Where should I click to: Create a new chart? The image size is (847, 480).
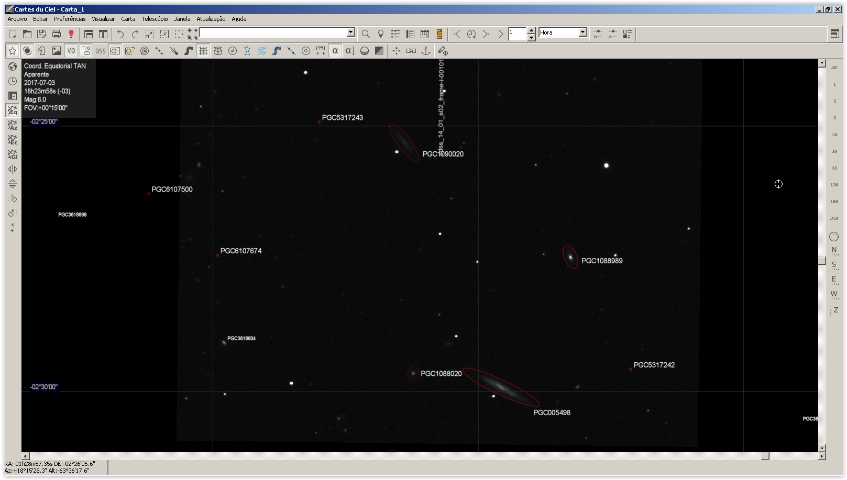[13, 34]
